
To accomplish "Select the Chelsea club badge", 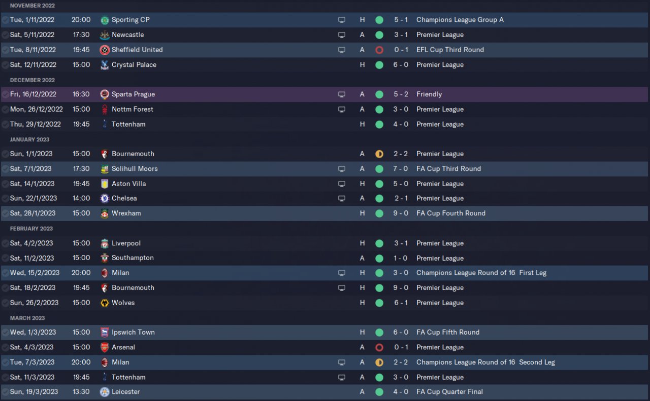I will point(105,198).
